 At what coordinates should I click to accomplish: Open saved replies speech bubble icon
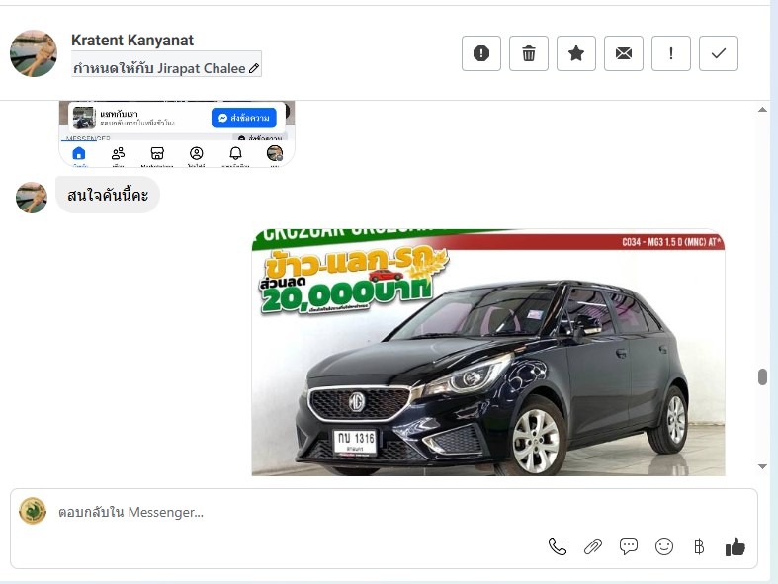[629, 546]
